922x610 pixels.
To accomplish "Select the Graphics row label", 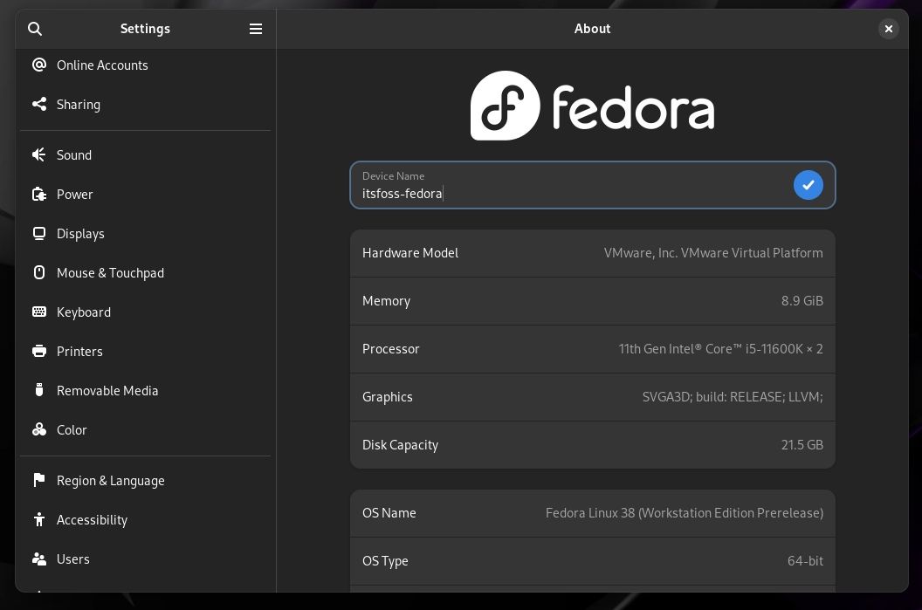I will (x=387, y=397).
